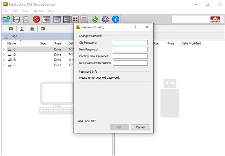Viewport: 225px width, 156px height.
Task: Click the C:\ path text
Action: tap(15, 37)
